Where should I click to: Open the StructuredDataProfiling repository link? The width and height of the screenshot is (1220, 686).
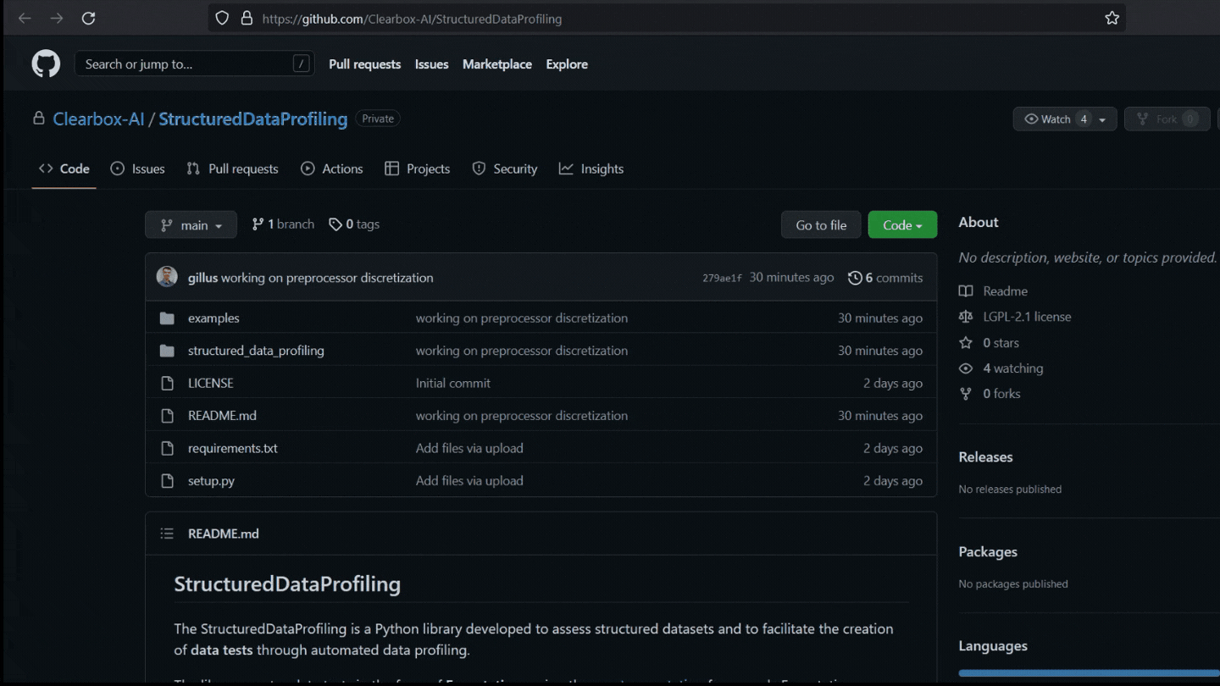(x=253, y=119)
